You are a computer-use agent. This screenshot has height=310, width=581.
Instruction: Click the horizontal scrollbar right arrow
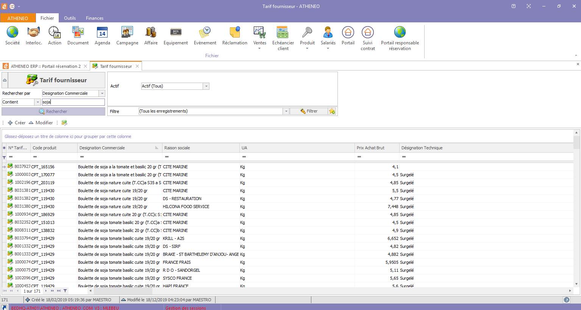tap(570, 291)
